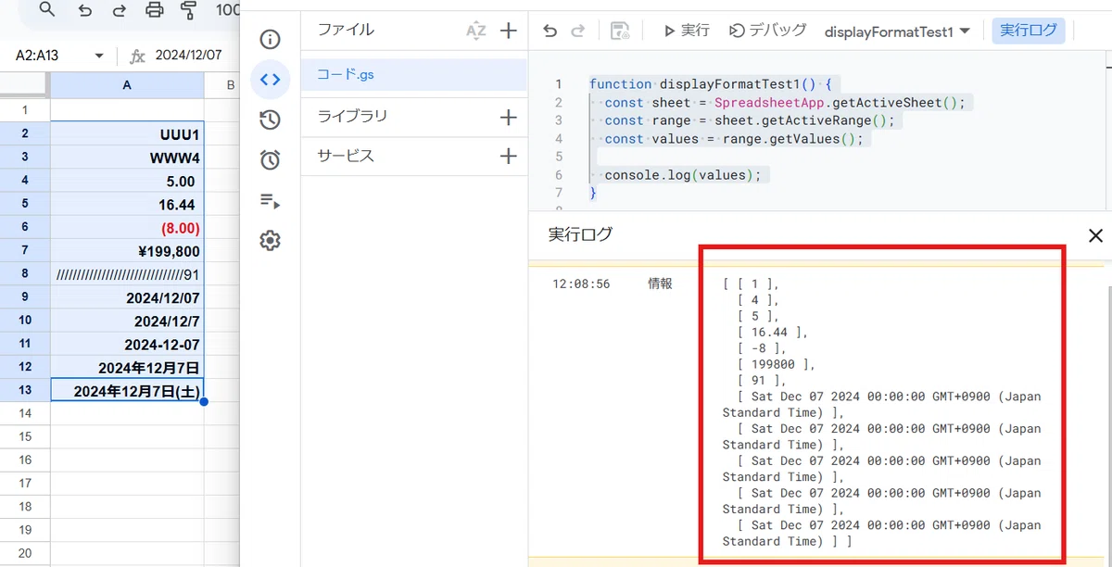This screenshot has width=1112, height=567.
Task: Select column B header
Action: (x=222, y=85)
